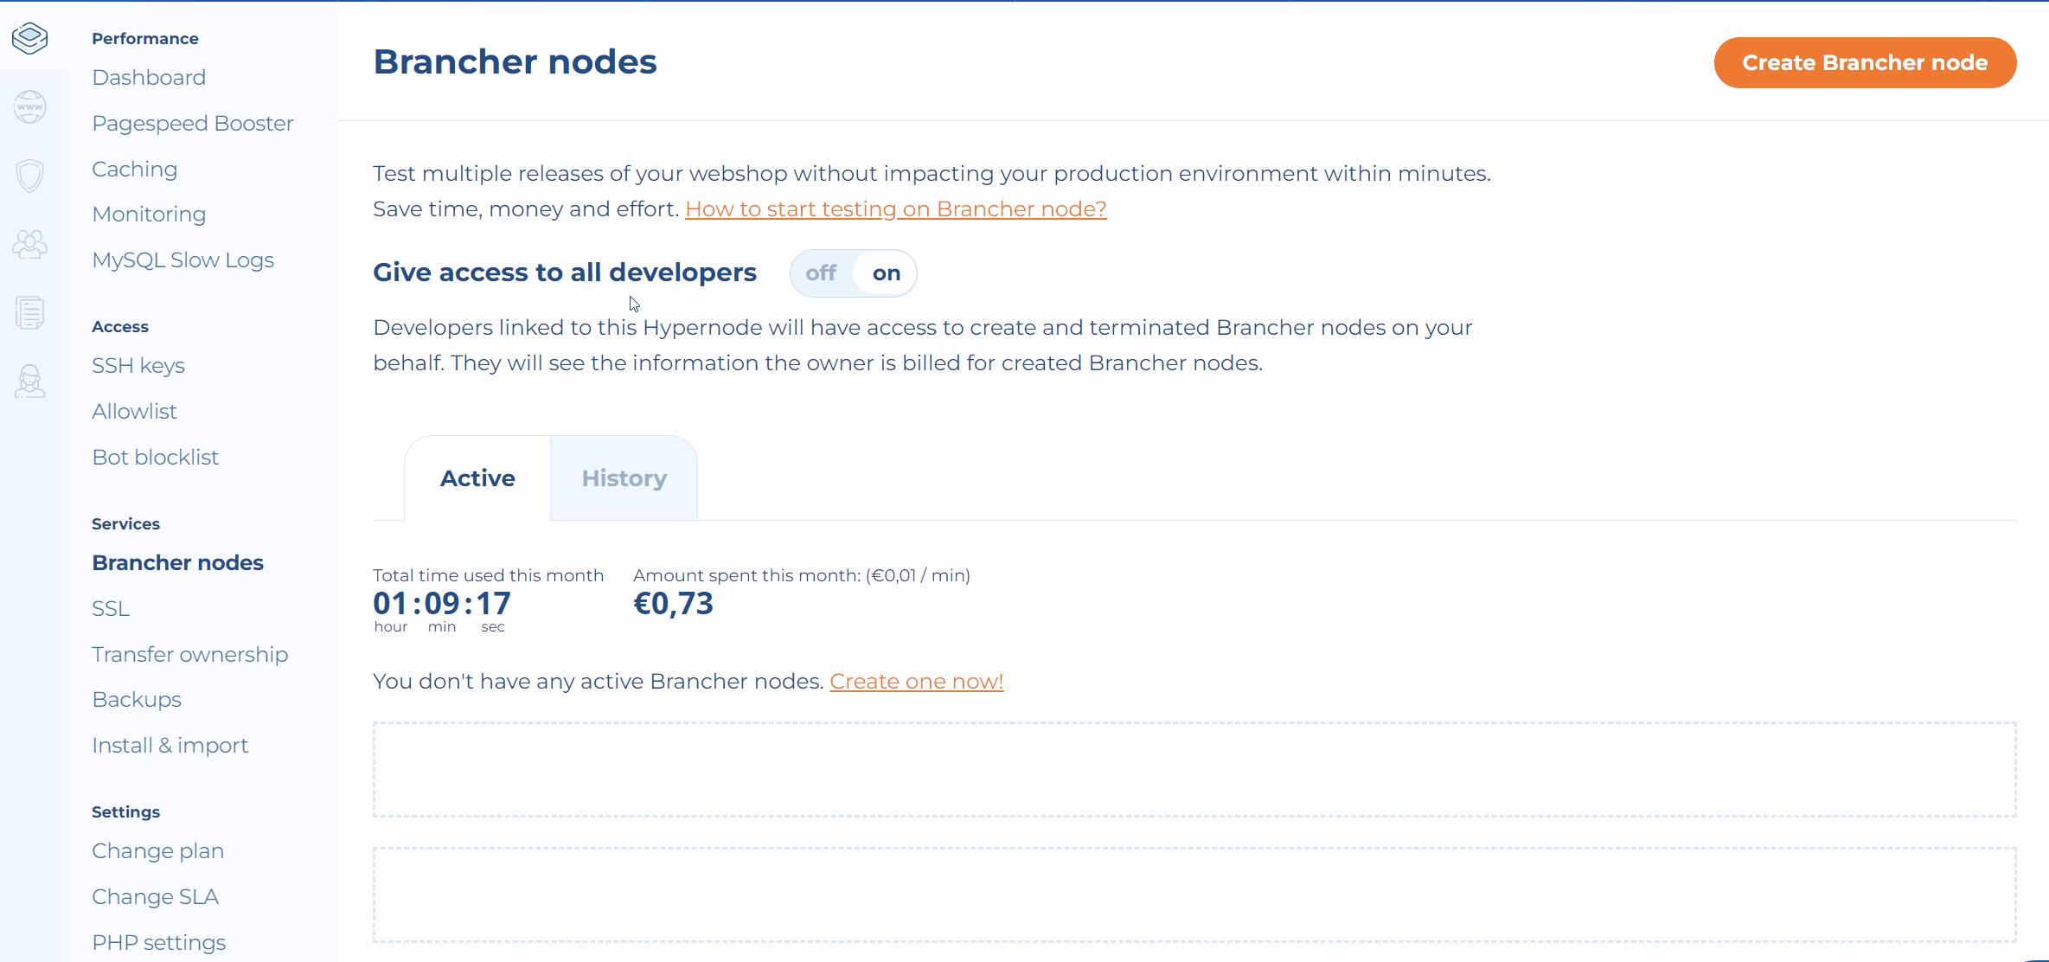Image resolution: width=2049 pixels, height=962 pixels.
Task: Click 'Amount spent this month' label
Action: click(x=802, y=576)
